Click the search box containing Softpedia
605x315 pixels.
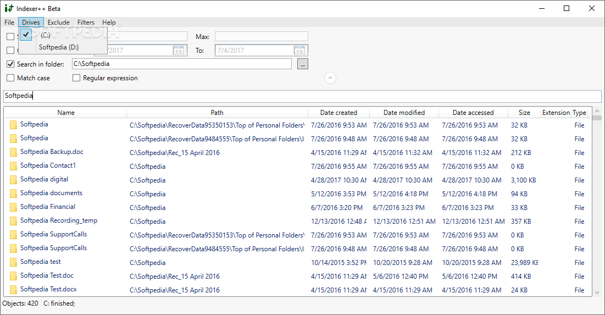pyautogui.click(x=302, y=96)
